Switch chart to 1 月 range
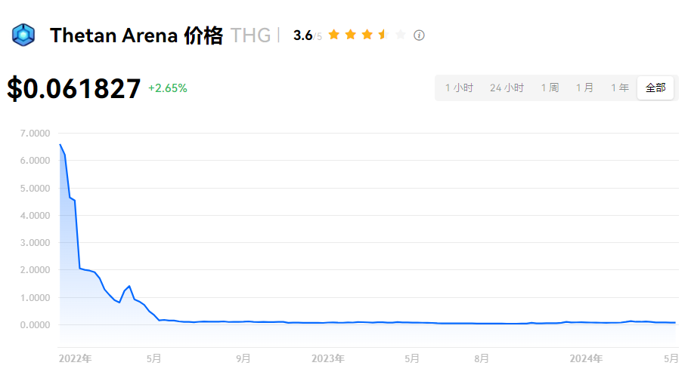The height and width of the screenshot is (381, 691). [x=584, y=88]
